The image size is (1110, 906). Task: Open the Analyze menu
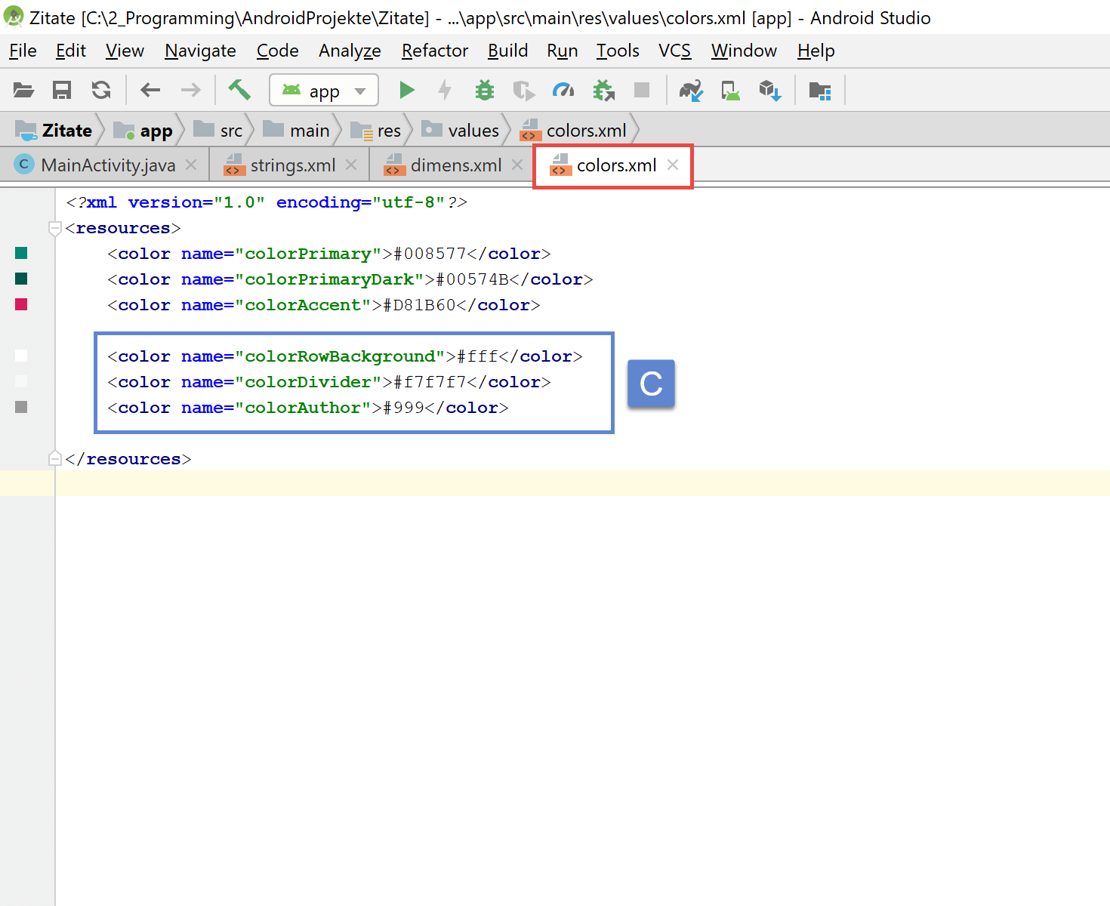[x=350, y=51]
